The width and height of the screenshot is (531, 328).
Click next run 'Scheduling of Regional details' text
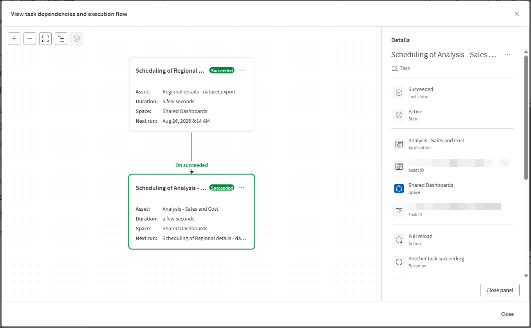coord(204,238)
